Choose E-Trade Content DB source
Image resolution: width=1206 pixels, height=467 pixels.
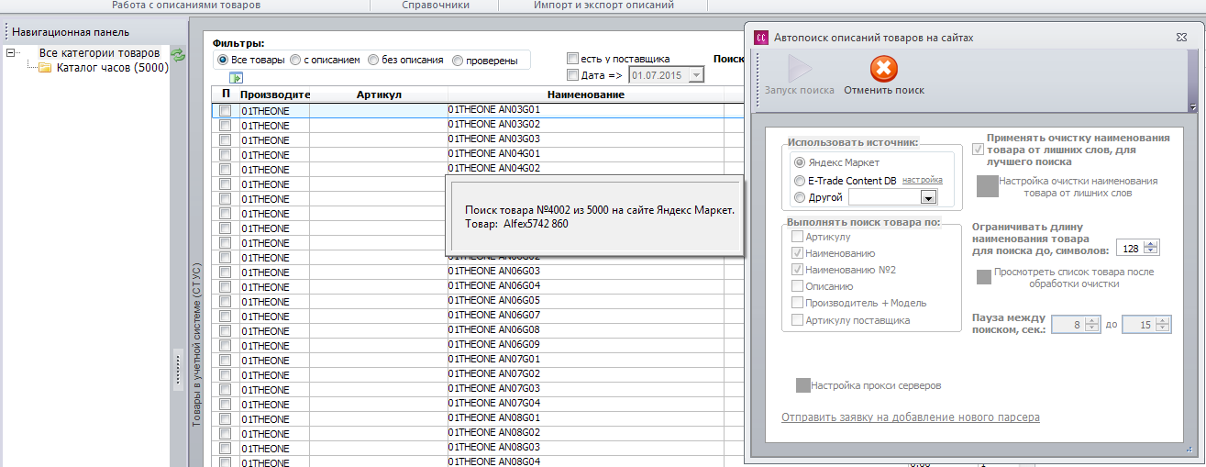click(800, 181)
